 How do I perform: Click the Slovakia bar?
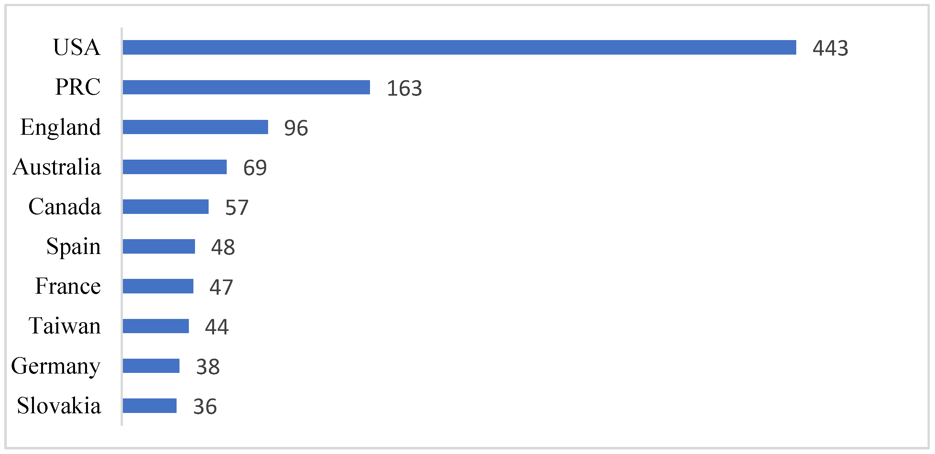tap(149, 406)
